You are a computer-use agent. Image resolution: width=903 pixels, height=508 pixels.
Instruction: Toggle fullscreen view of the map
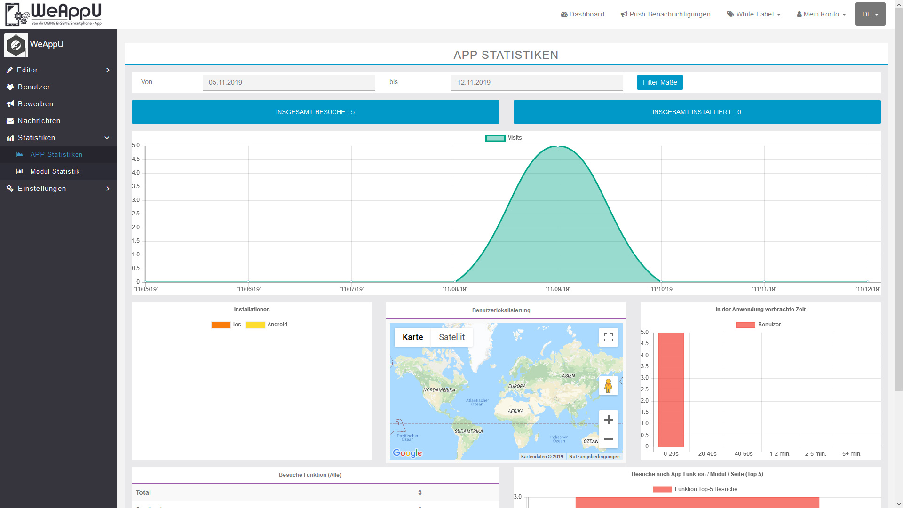[609, 337]
